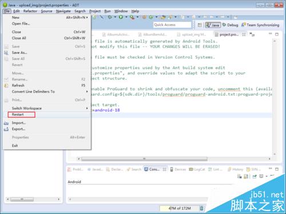This screenshot has width=286, height=214.
Task: Switch to the AlbumItemAd... editor tab
Action: [153, 34]
